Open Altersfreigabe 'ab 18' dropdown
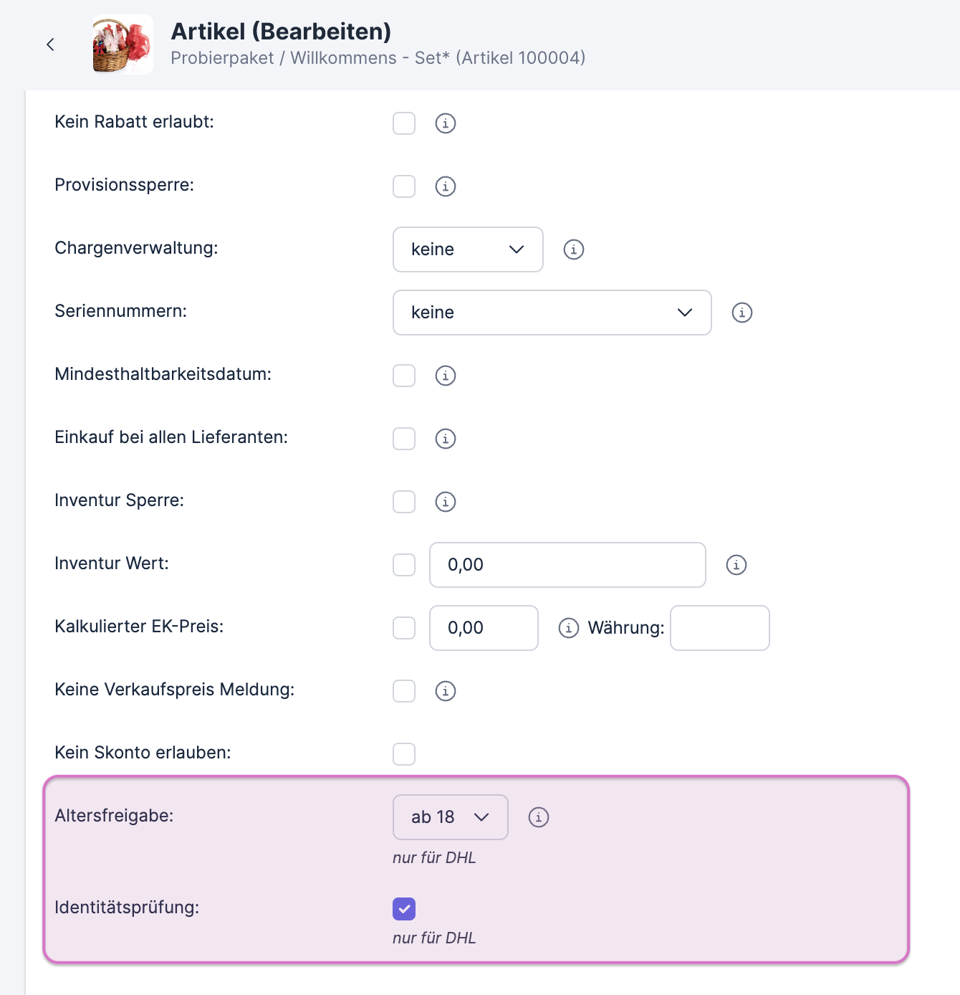 coord(450,817)
